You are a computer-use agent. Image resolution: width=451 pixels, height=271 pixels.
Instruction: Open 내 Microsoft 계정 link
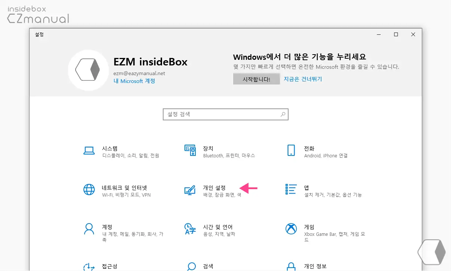point(134,81)
